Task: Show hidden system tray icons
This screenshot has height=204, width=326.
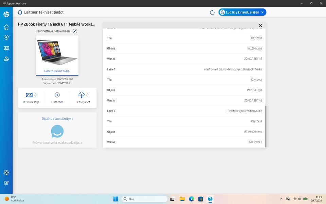Action: (x=281, y=199)
